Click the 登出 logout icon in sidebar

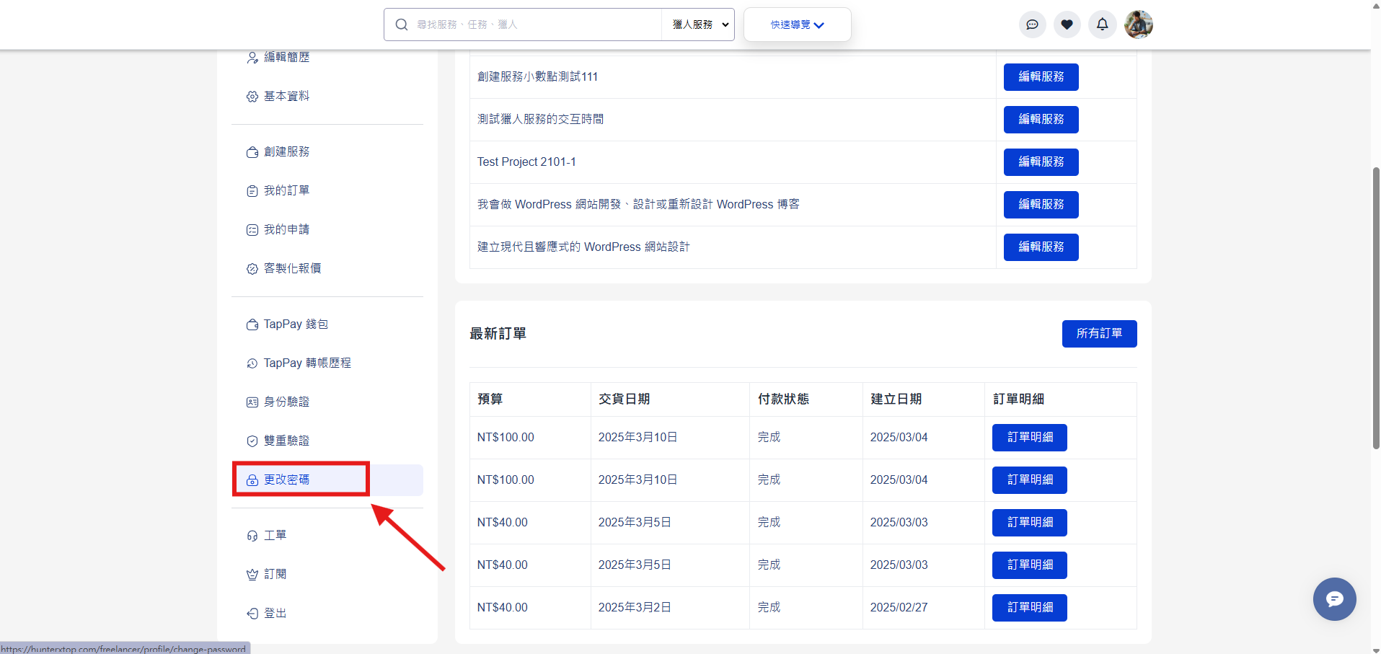(x=252, y=614)
